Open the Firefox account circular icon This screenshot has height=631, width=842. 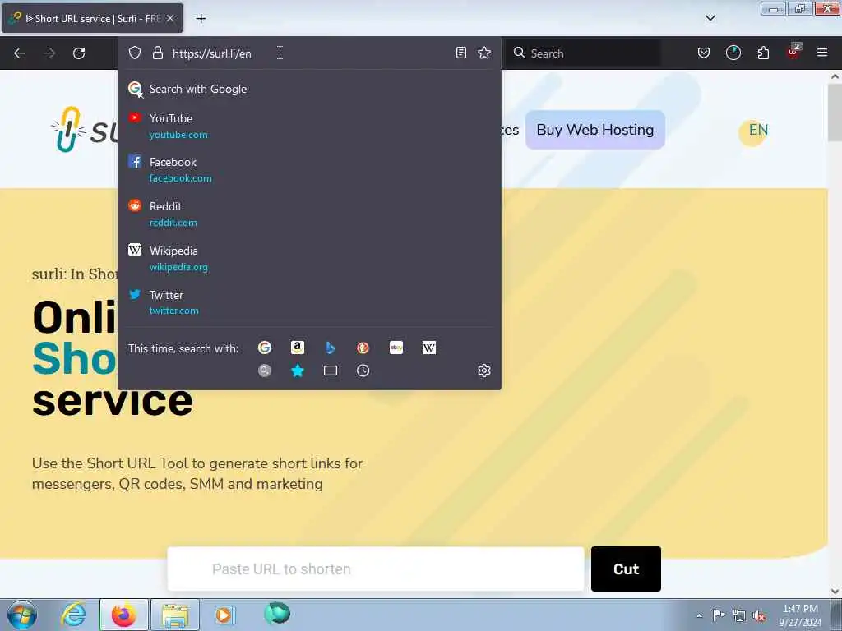[733, 53]
